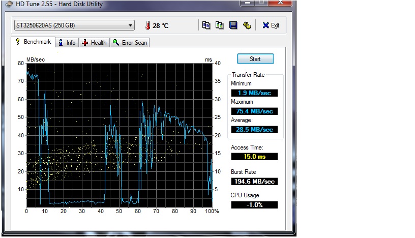
Task: Click the 28 °C temperature reading
Action: coord(160,25)
